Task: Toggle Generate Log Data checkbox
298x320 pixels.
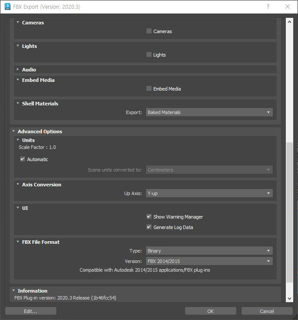Action: pos(149,227)
